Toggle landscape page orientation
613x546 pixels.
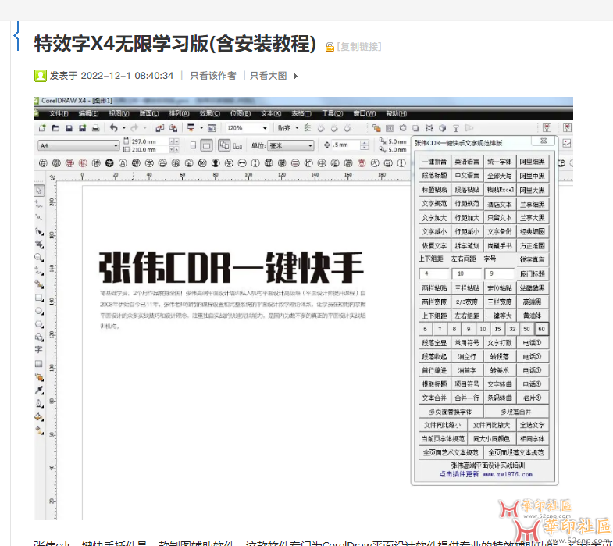tap(206, 145)
